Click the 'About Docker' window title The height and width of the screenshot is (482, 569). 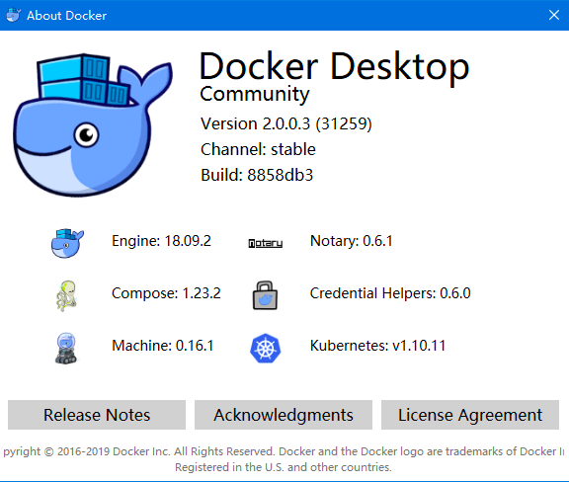pyautogui.click(x=66, y=16)
